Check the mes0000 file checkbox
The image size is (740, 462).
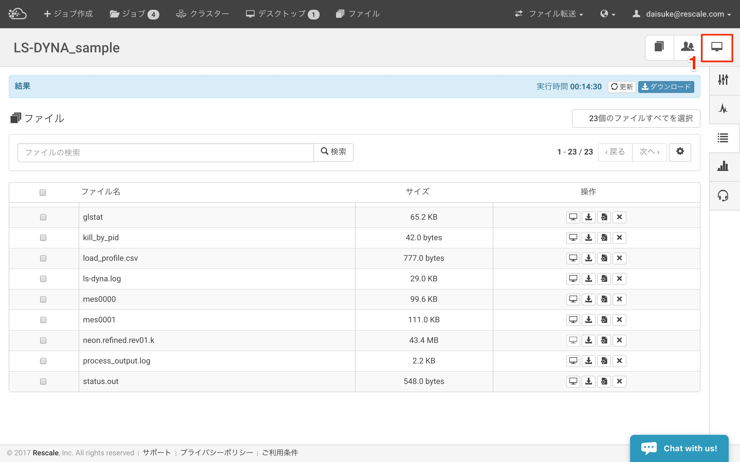(43, 299)
